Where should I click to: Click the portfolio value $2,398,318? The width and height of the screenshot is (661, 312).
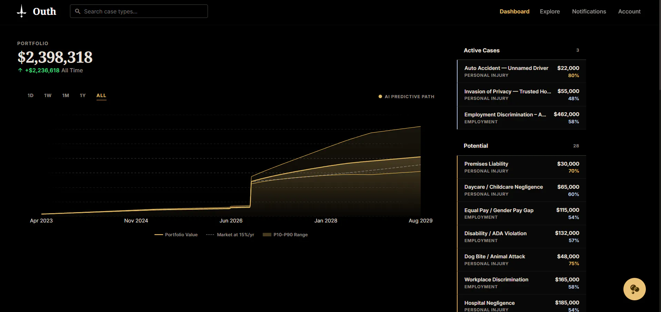(x=55, y=57)
